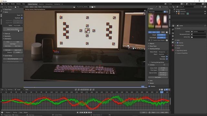The width and height of the screenshot is (207, 116).
Task: Click the camera Set Center button
Action: pos(158,77)
